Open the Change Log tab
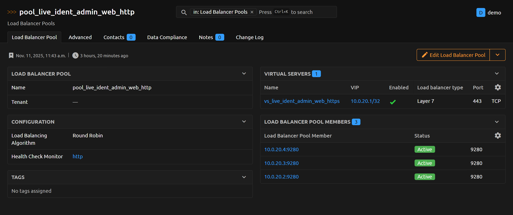The height and width of the screenshot is (215, 513). [x=249, y=37]
